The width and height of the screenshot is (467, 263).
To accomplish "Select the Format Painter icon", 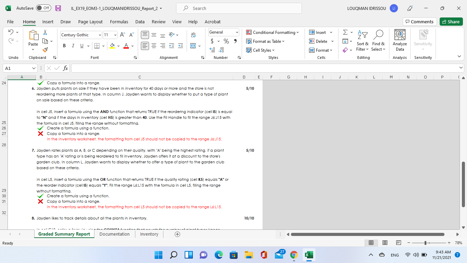I will (45, 50).
